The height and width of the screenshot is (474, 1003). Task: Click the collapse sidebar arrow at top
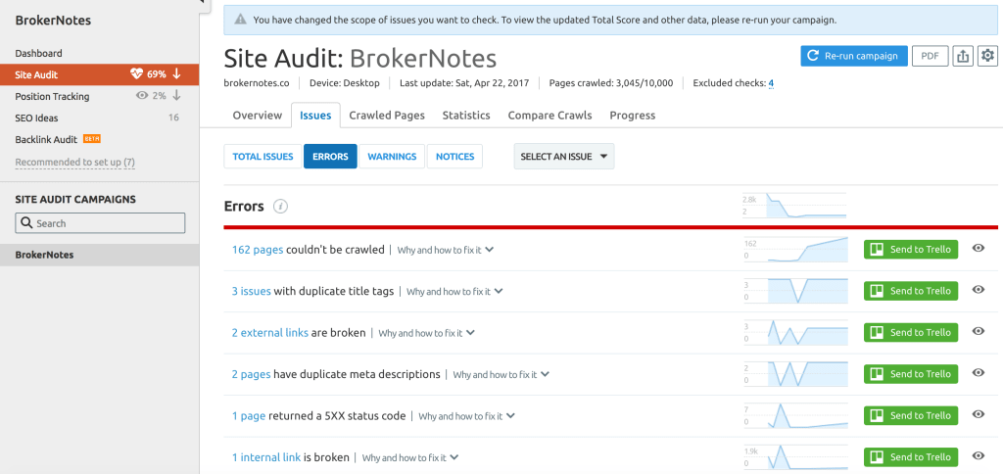point(203,2)
